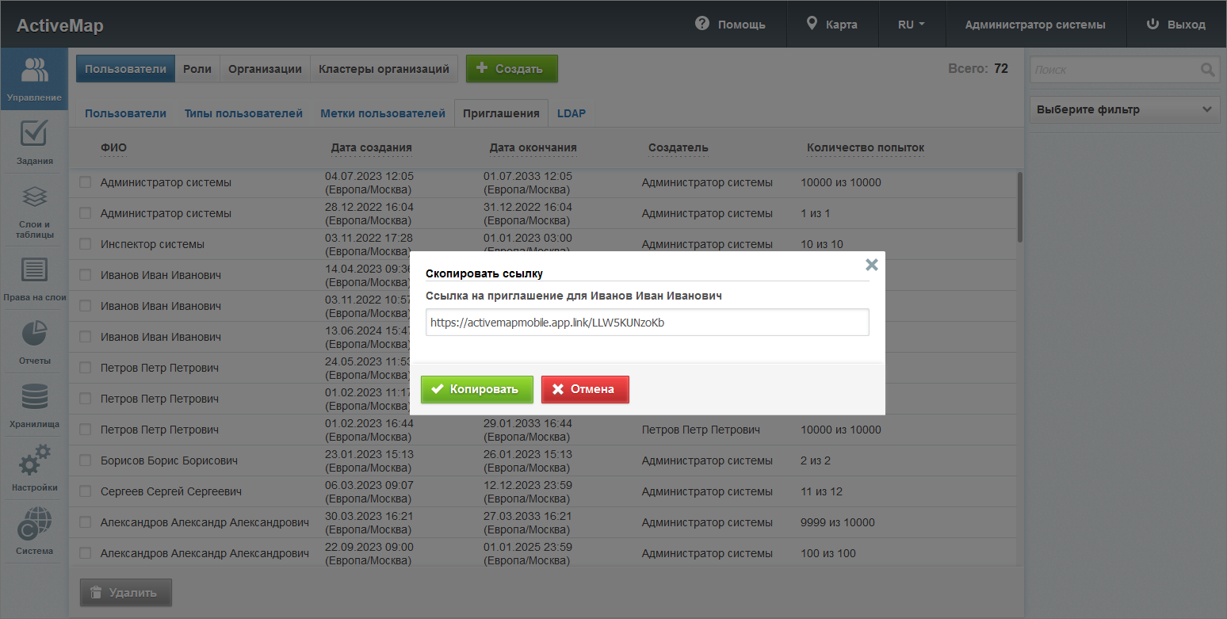Open the Задания sidebar icon
This screenshot has width=1227, height=619.
[x=34, y=142]
